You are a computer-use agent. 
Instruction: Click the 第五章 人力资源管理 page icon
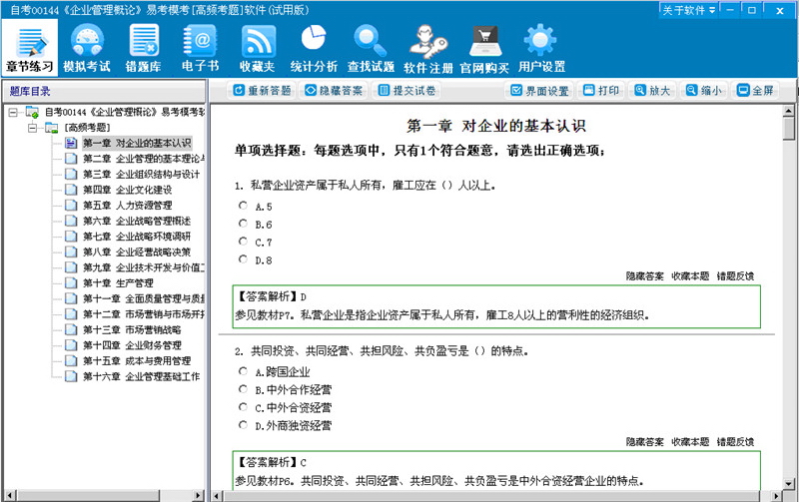[71, 206]
